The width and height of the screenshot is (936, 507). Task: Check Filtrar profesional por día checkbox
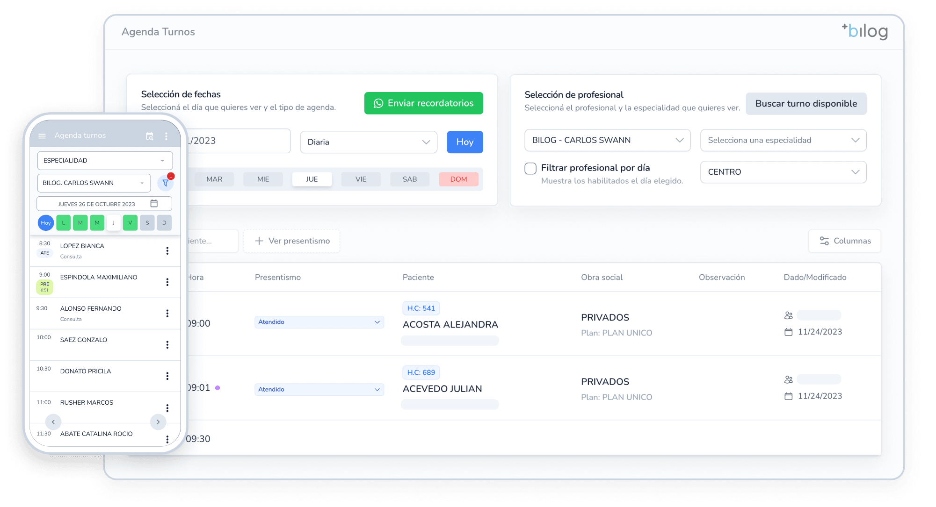(530, 168)
